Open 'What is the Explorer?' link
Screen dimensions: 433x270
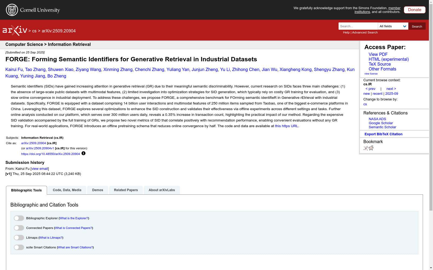point(74,218)
